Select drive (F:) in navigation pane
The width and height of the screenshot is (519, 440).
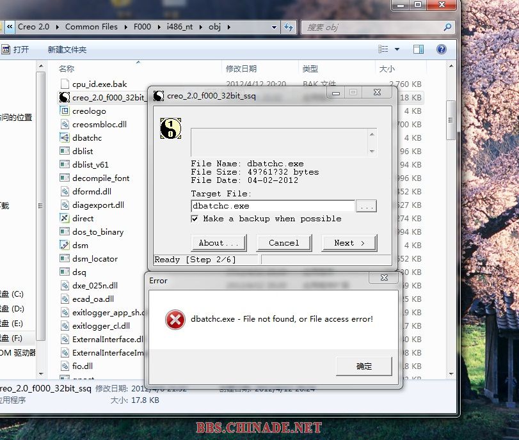pos(12,338)
